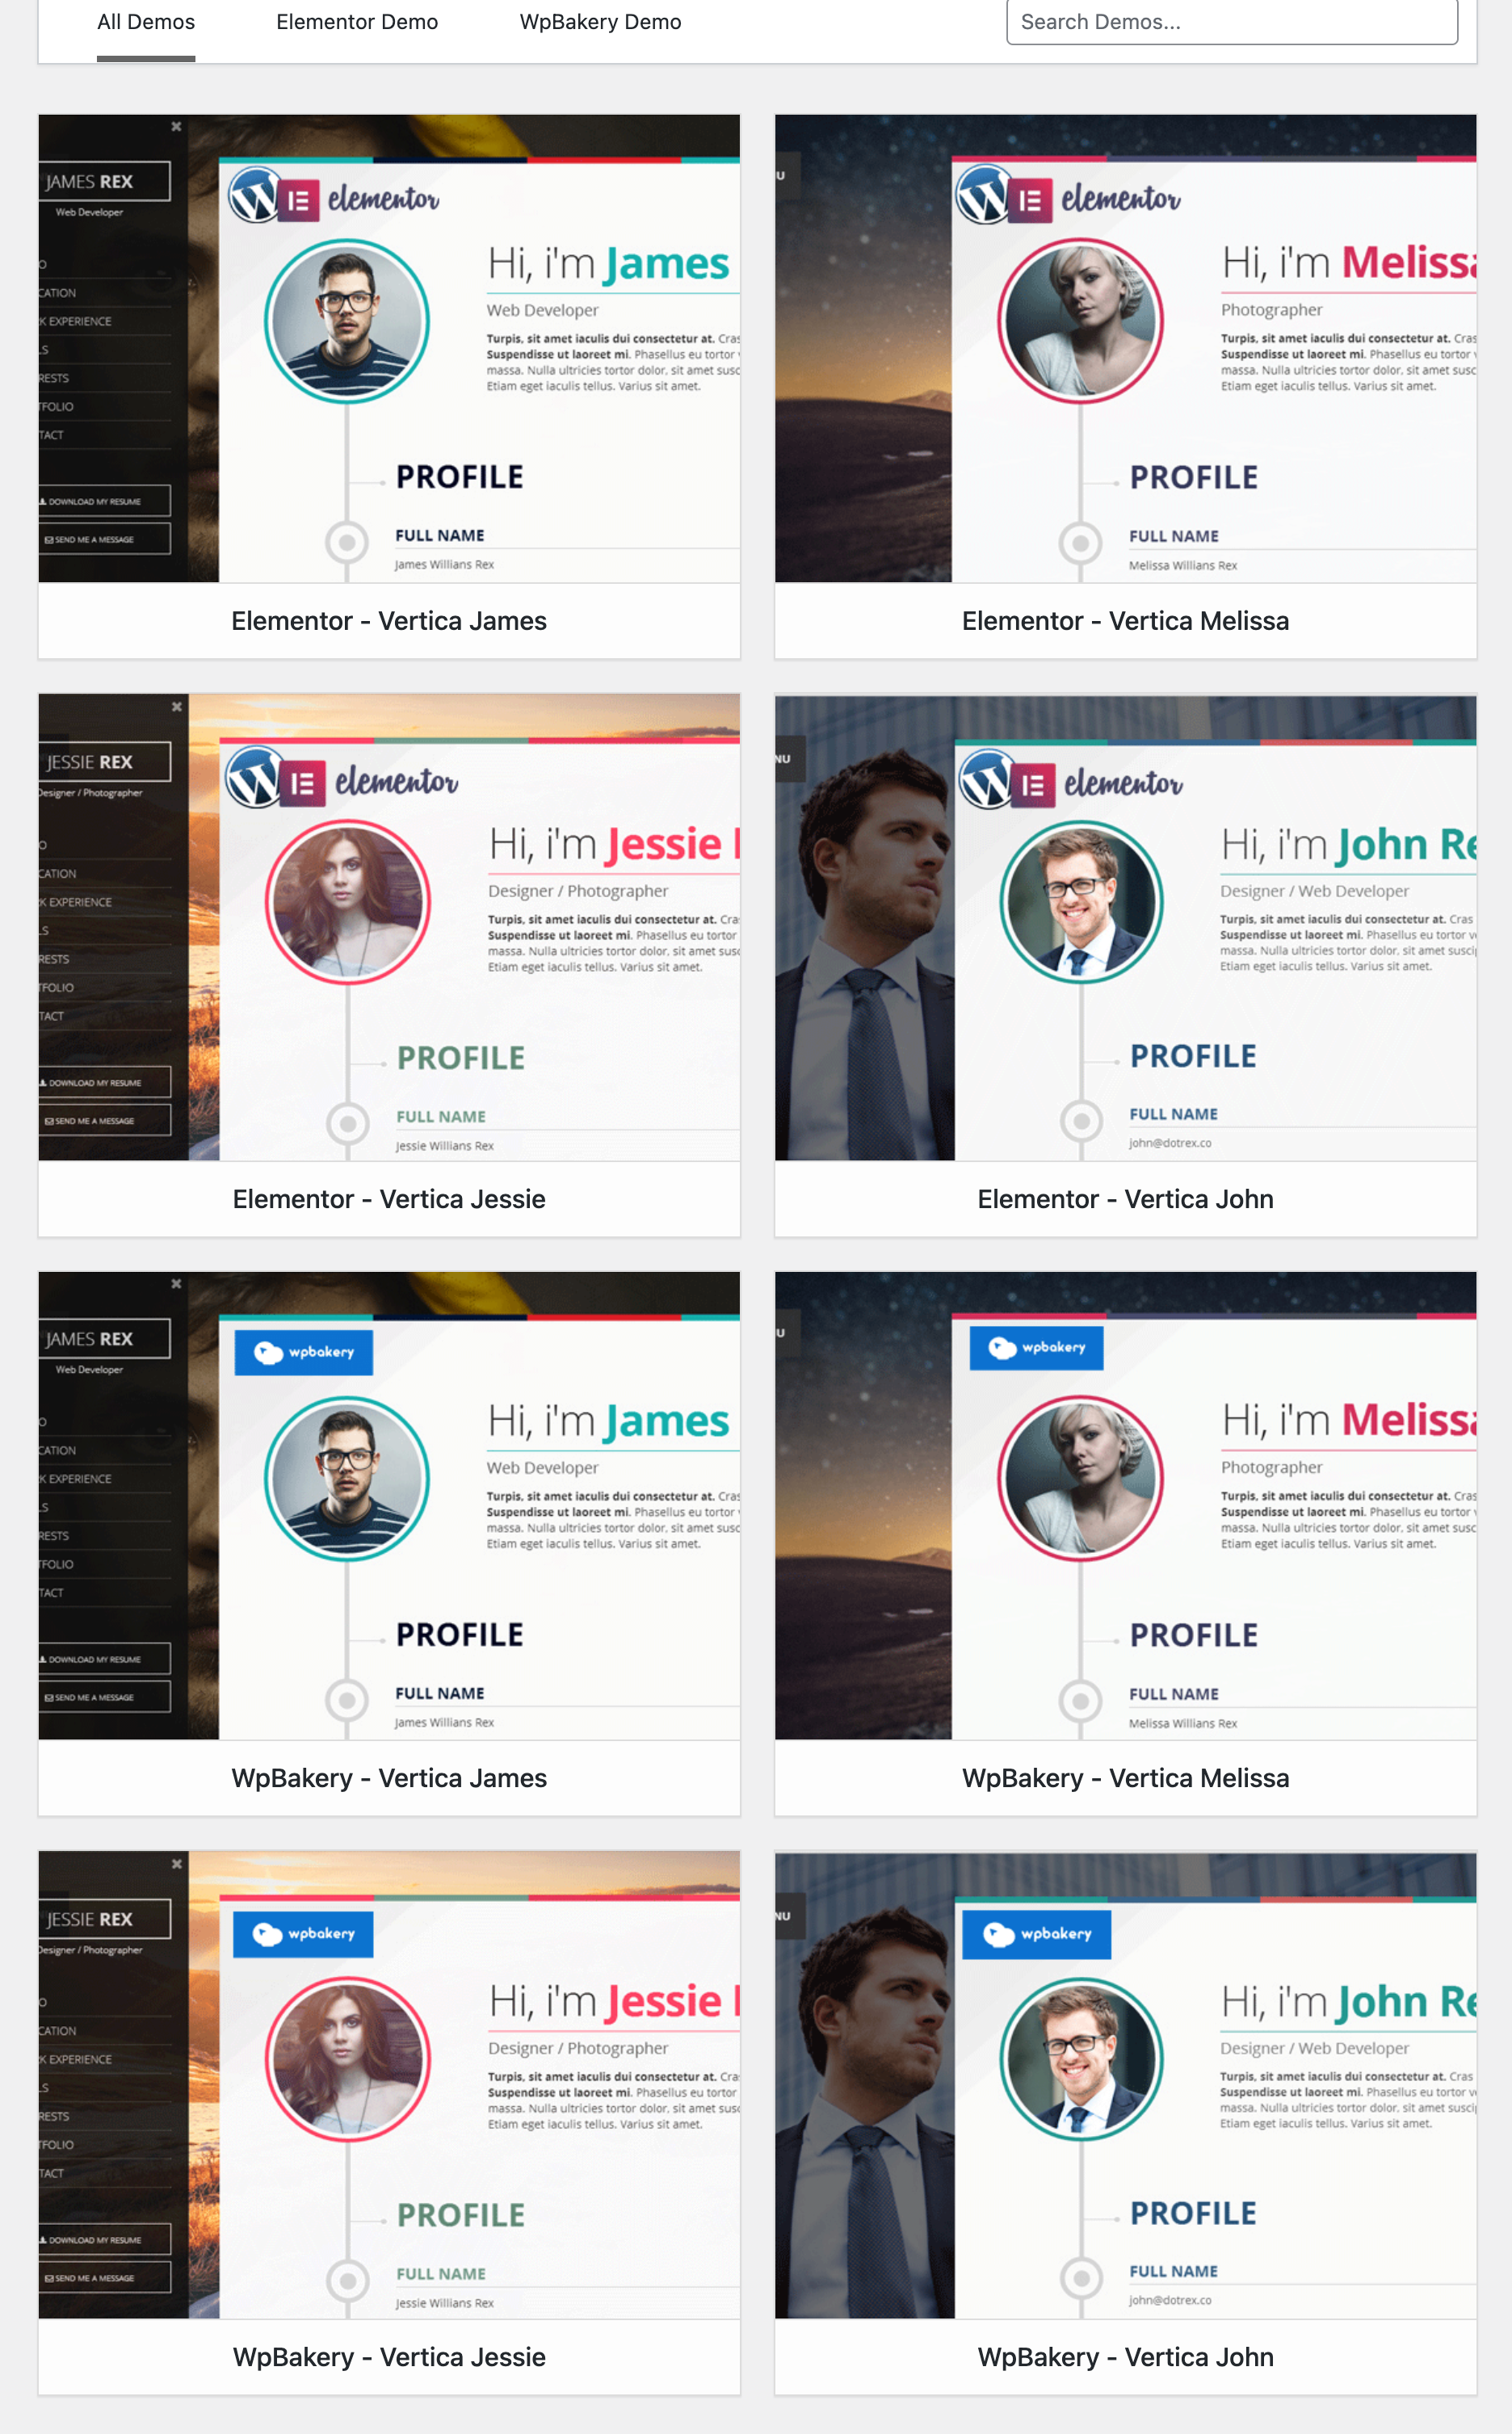The height and width of the screenshot is (2434, 1512).
Task: Click the Search Demos input field
Action: pyautogui.click(x=1232, y=22)
